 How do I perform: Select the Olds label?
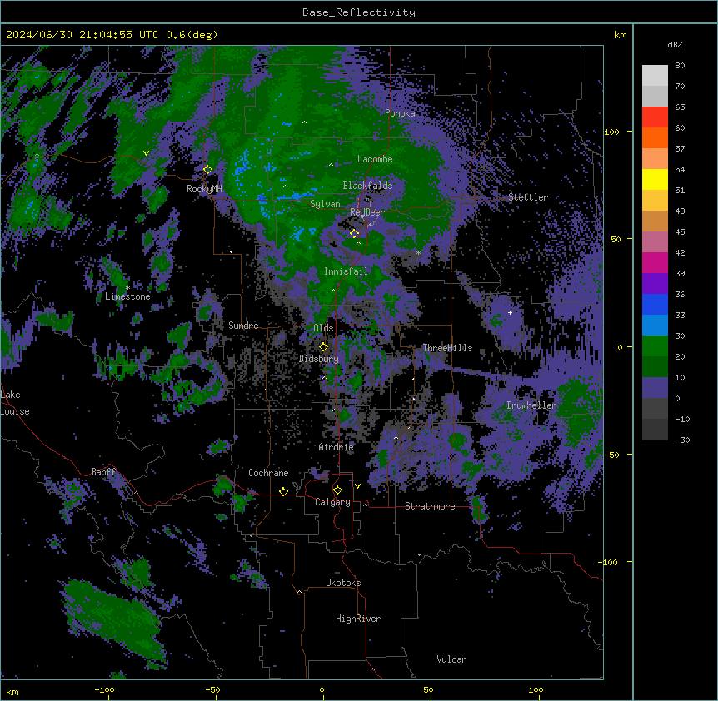323,328
